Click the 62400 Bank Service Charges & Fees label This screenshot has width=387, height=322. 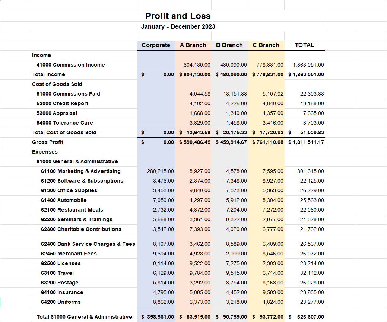(x=88, y=244)
